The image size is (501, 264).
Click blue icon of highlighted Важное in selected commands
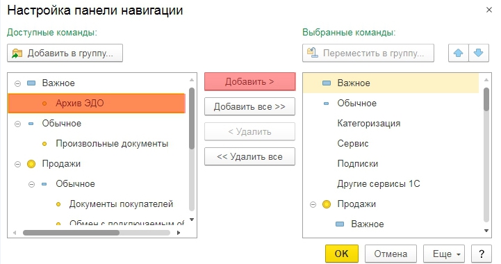click(326, 83)
